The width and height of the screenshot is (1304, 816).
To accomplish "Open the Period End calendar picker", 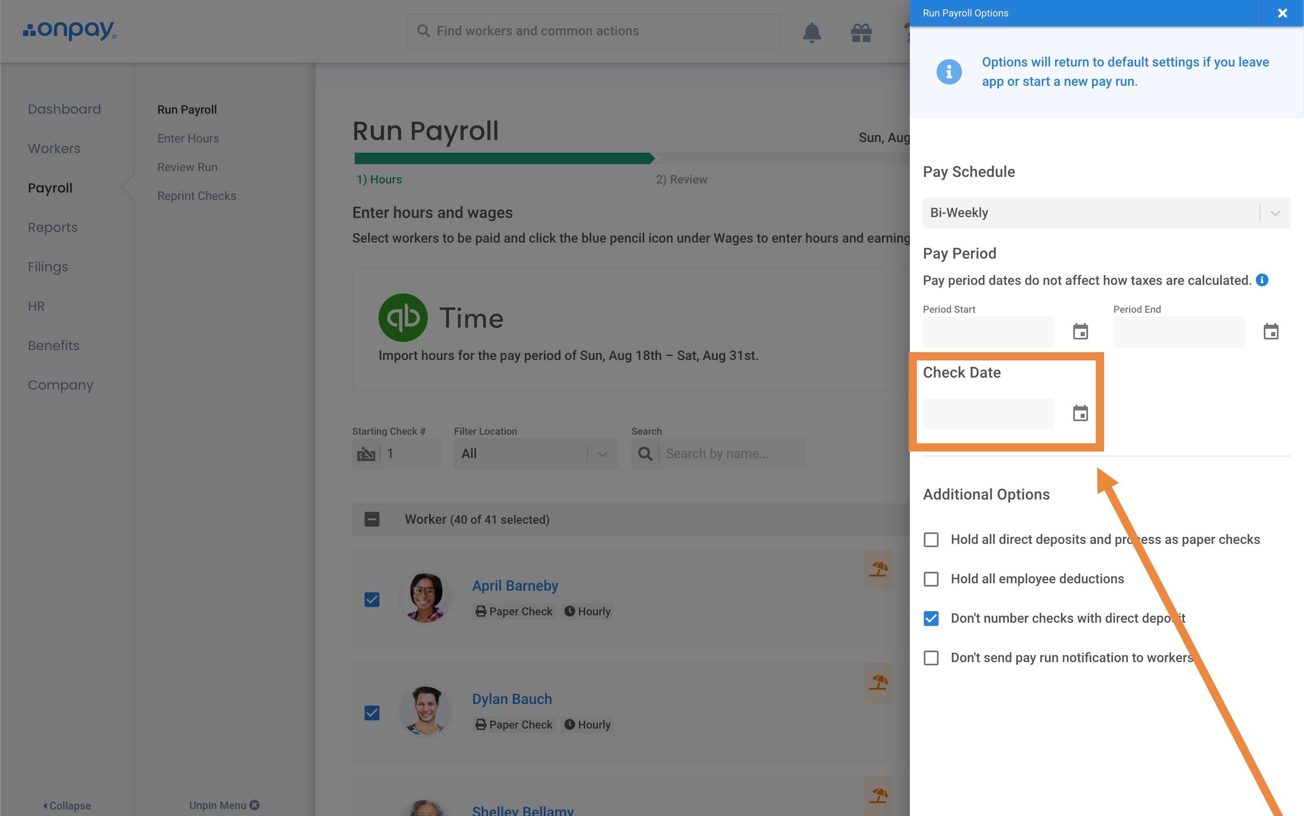I will tap(1270, 331).
